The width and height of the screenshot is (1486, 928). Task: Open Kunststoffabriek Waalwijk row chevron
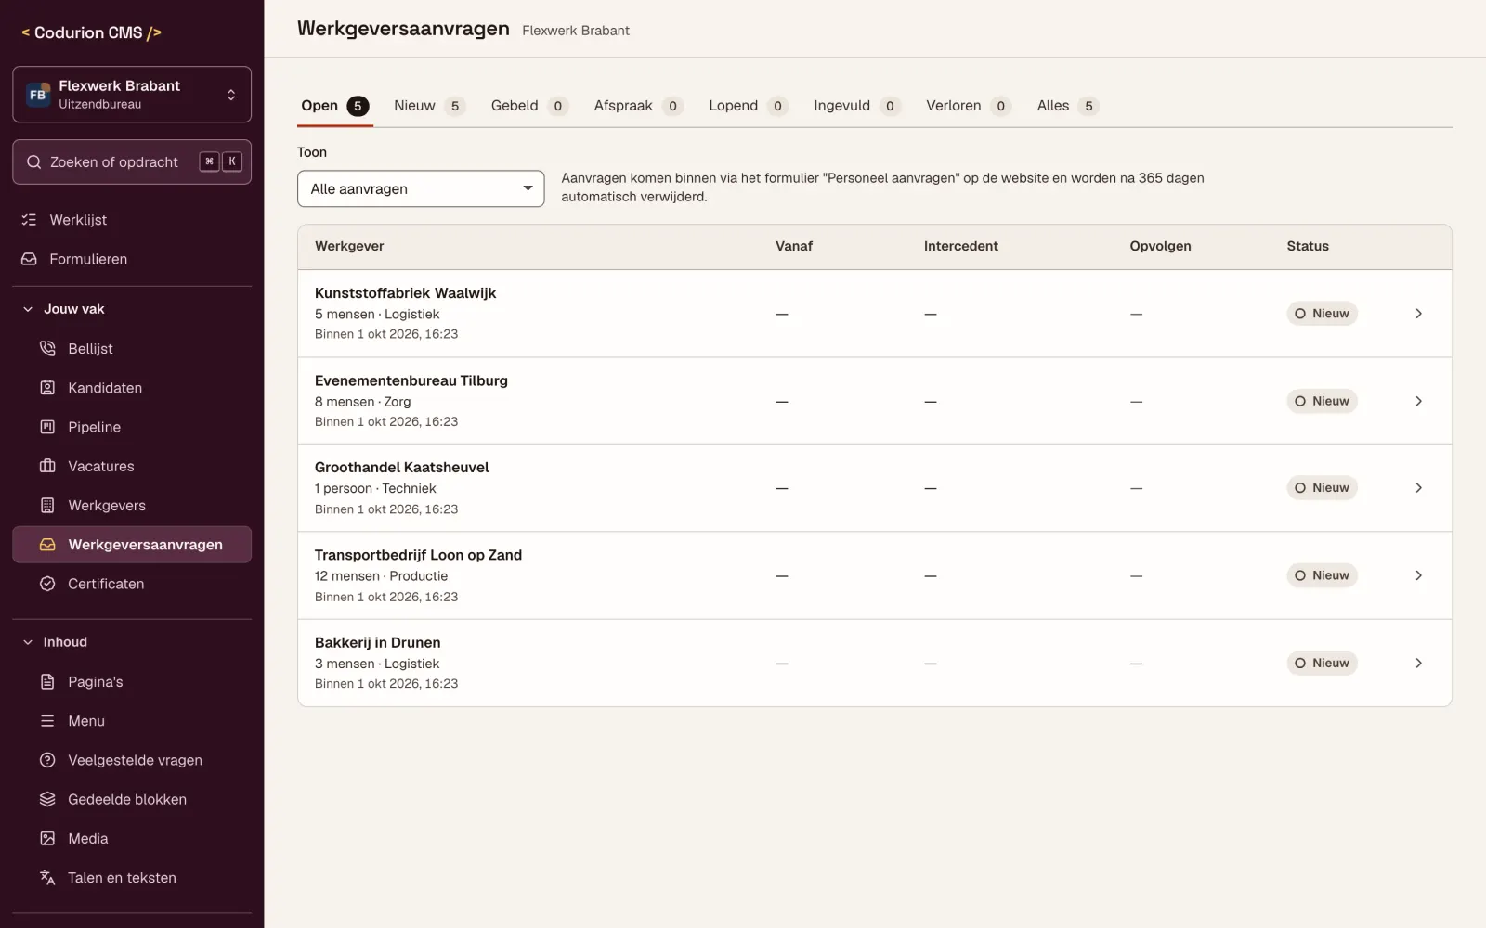[1418, 314]
